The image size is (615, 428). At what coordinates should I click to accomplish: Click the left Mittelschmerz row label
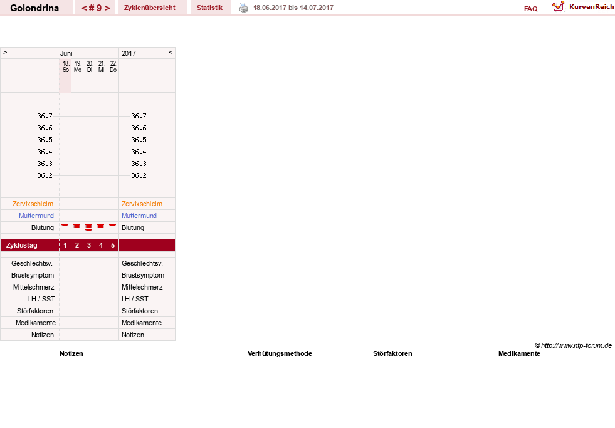33,287
